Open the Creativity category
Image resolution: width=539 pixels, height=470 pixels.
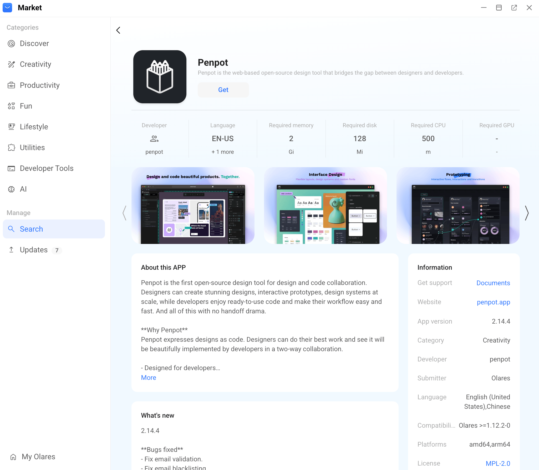coord(54,64)
